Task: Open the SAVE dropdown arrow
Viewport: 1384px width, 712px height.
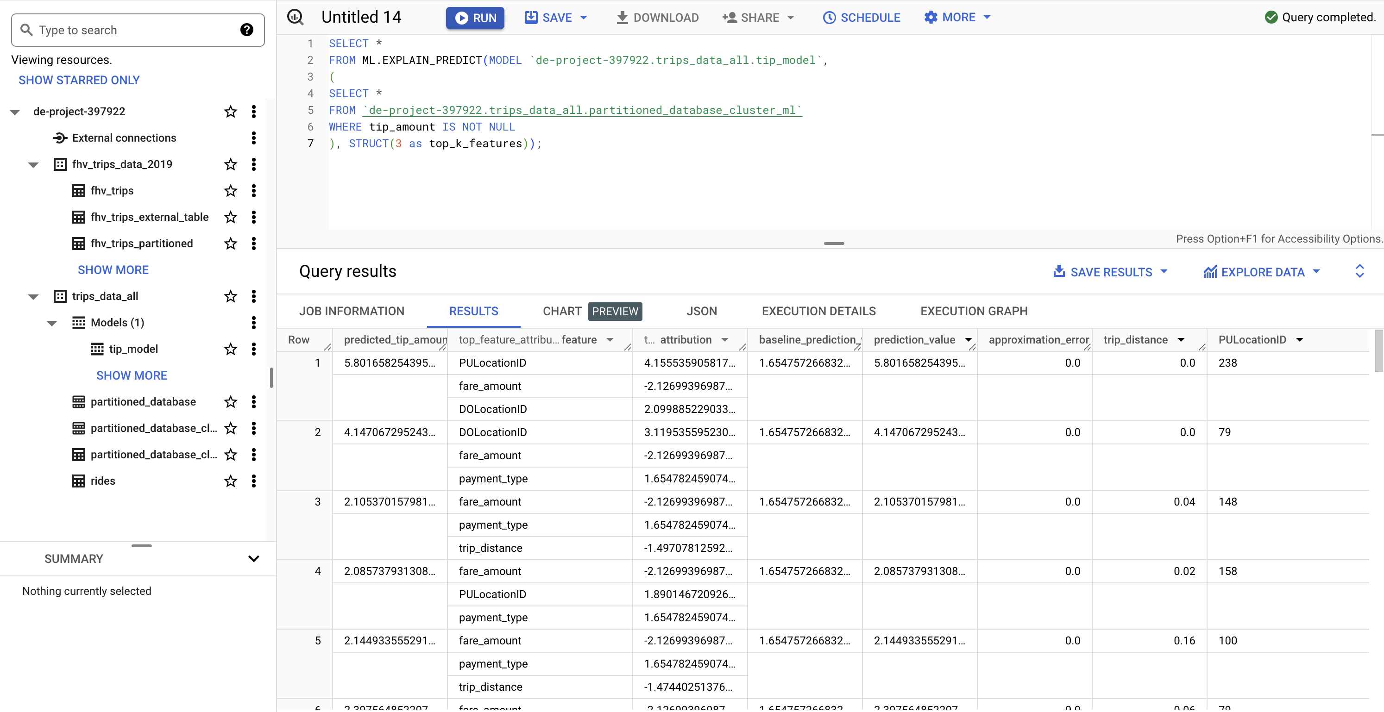Action: point(584,18)
